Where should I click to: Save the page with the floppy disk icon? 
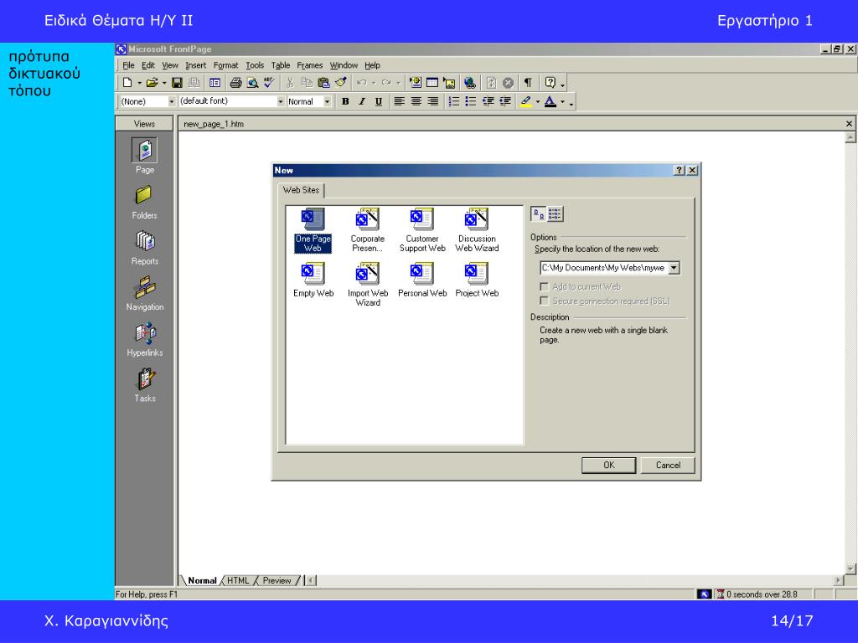coord(177,83)
